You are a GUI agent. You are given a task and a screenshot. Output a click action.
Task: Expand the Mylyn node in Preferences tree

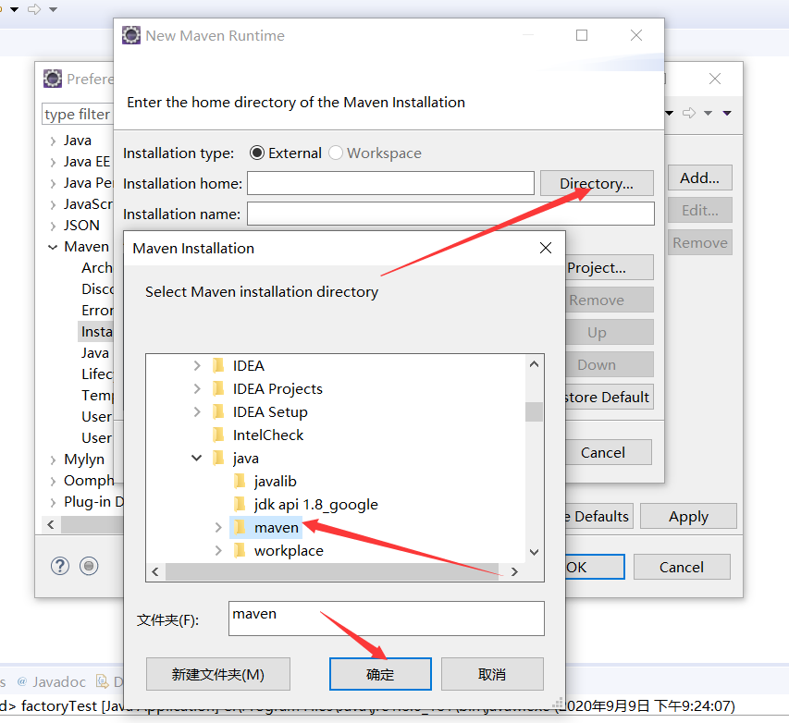point(53,460)
